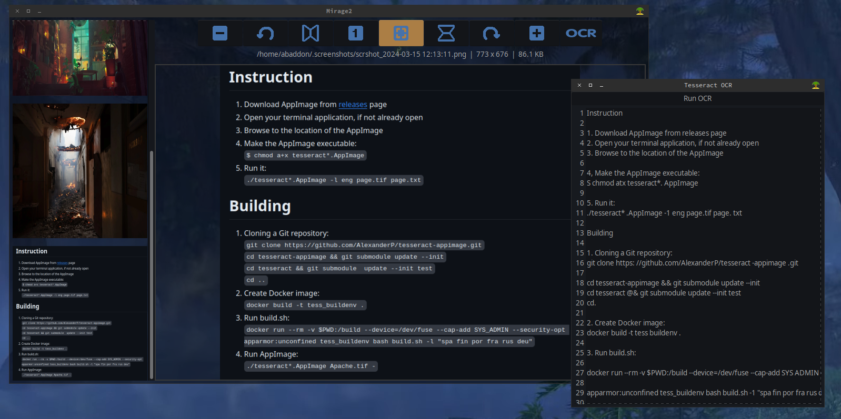Click the '773 x 676' dimensions label
Image resolution: width=841 pixels, height=419 pixels.
(492, 54)
